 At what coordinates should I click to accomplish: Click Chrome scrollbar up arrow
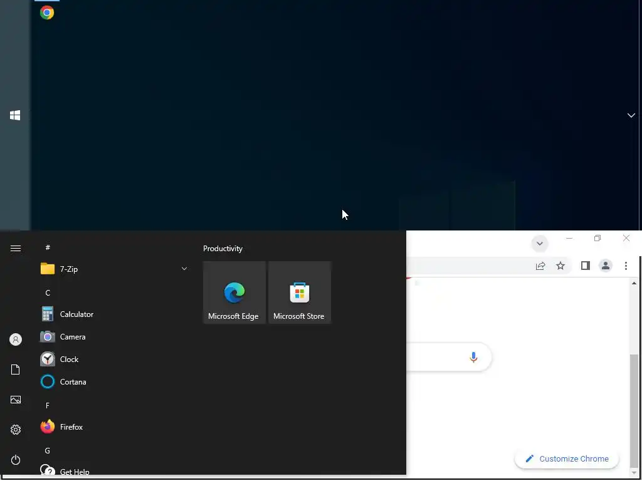(634, 283)
